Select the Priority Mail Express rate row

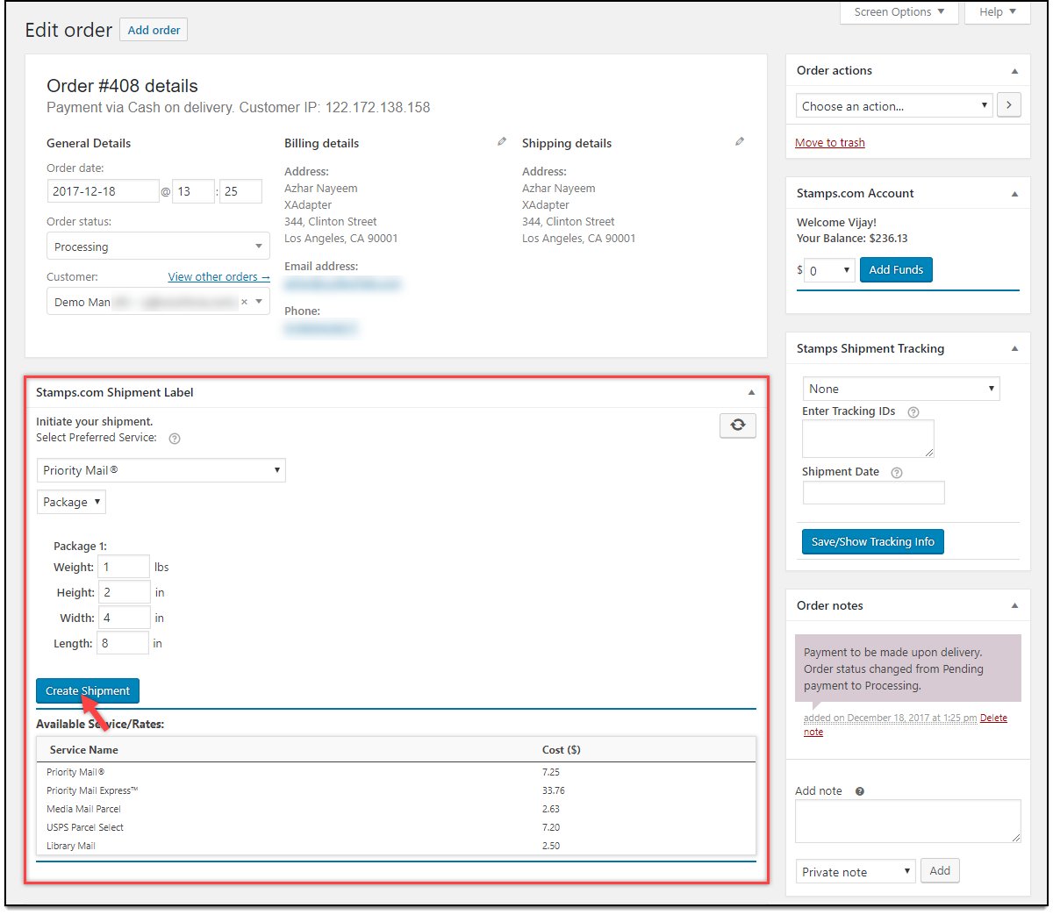click(x=396, y=791)
